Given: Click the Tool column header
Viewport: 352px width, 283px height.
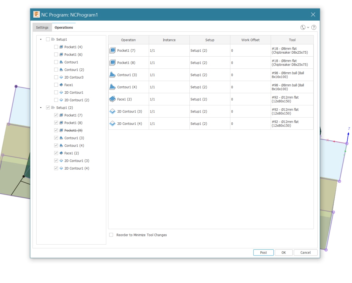Looking at the screenshot, I should (292, 40).
